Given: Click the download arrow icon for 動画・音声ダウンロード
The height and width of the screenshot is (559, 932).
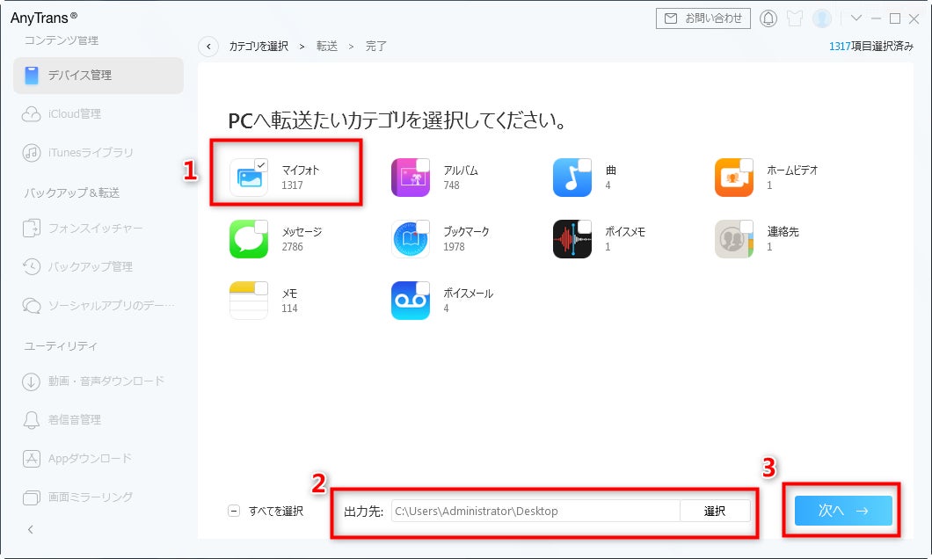Looking at the screenshot, I should pos(32,381).
